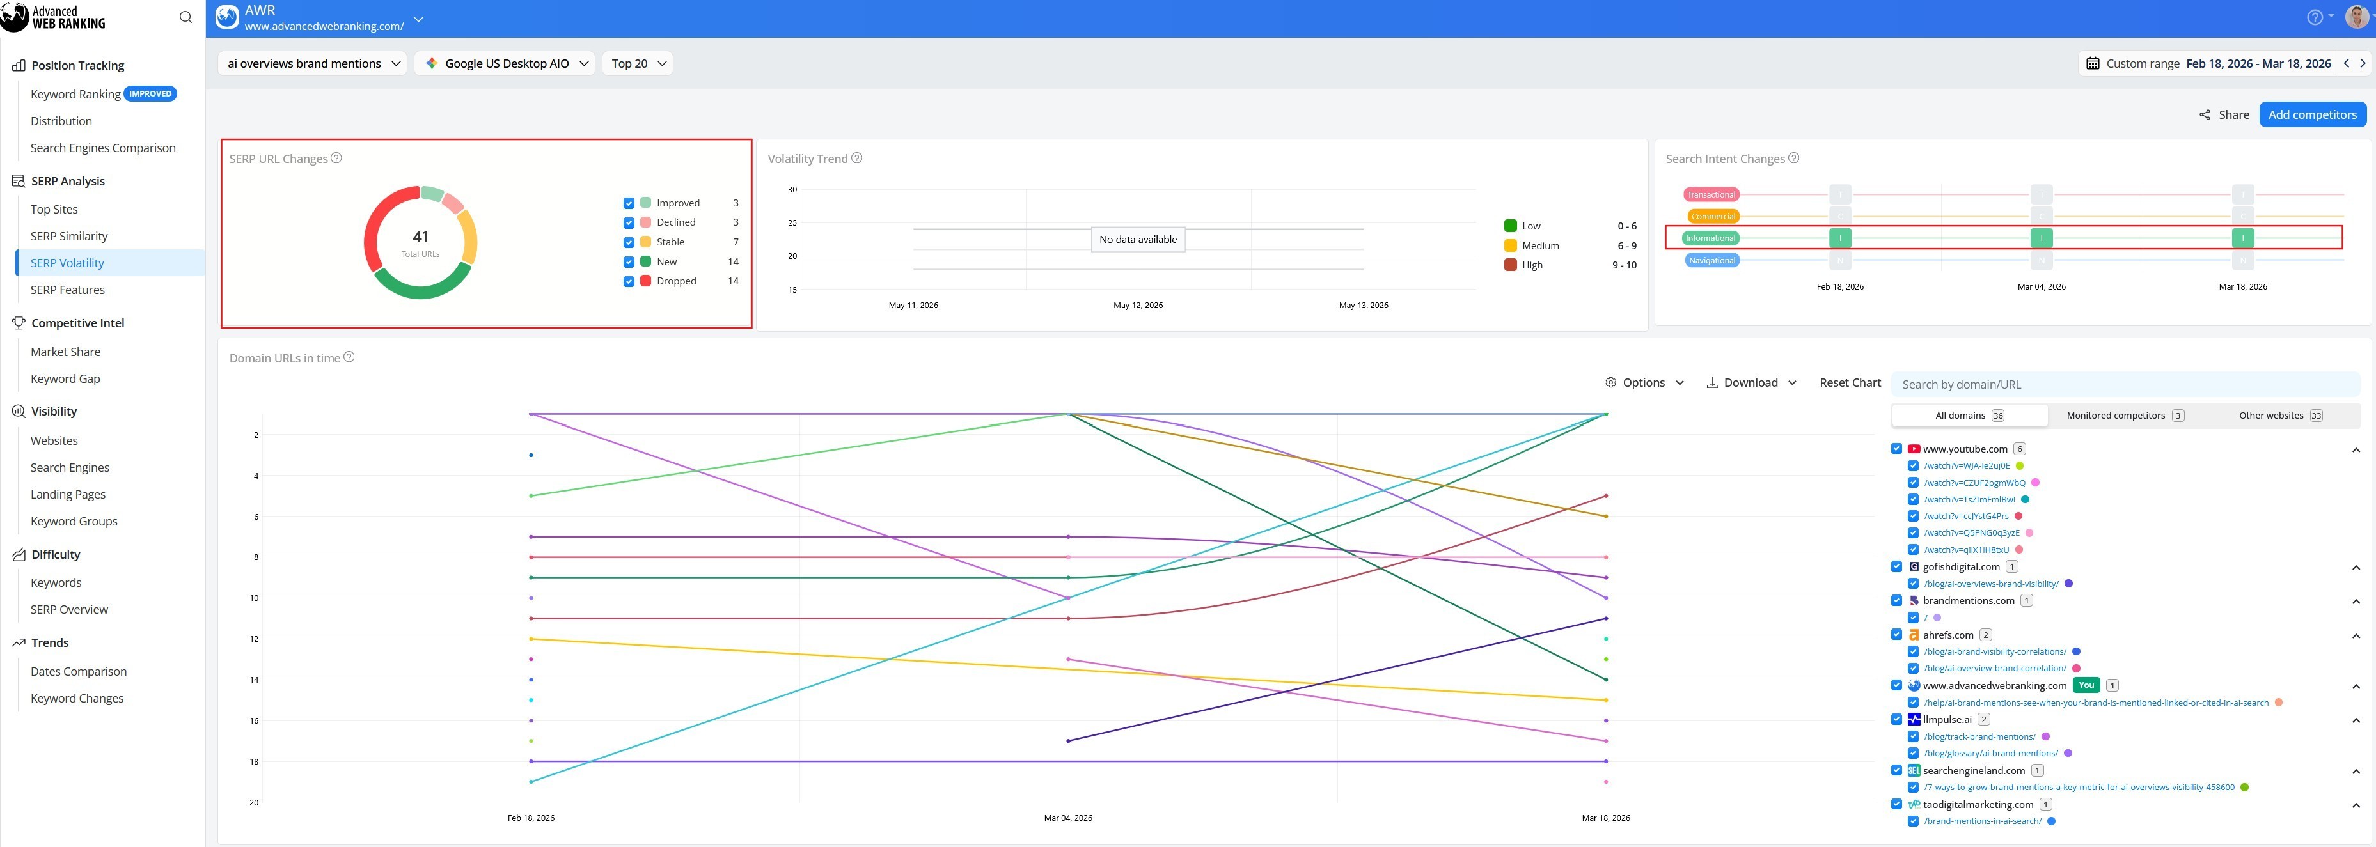The image size is (2376, 847).
Task: Click the Competitive Intel trophy icon
Action: point(19,323)
